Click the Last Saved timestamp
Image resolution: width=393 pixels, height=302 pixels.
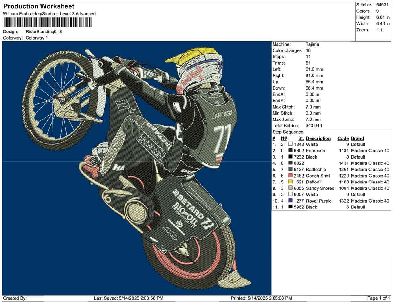pos(129,298)
